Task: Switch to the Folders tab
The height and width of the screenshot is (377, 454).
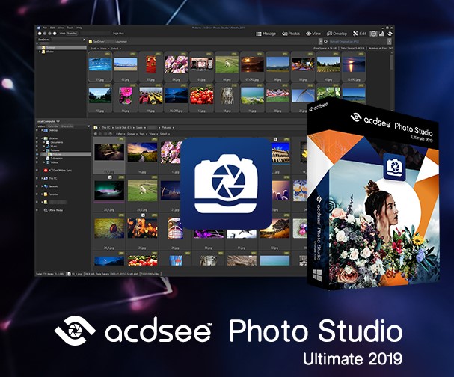Action: pos(40,126)
